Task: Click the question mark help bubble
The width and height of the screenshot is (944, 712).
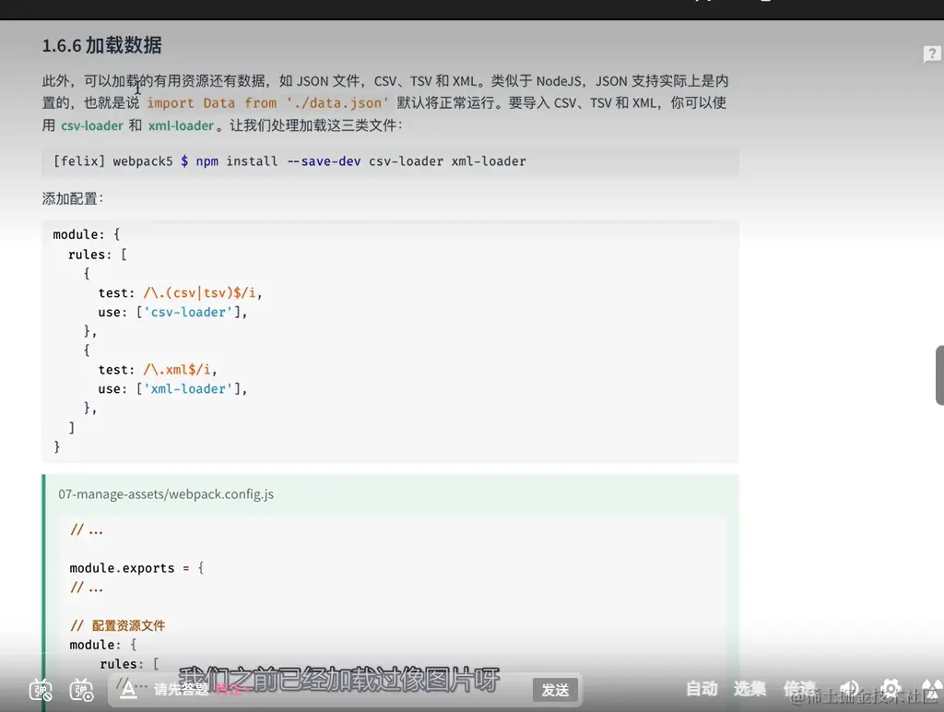Action: 931,53
